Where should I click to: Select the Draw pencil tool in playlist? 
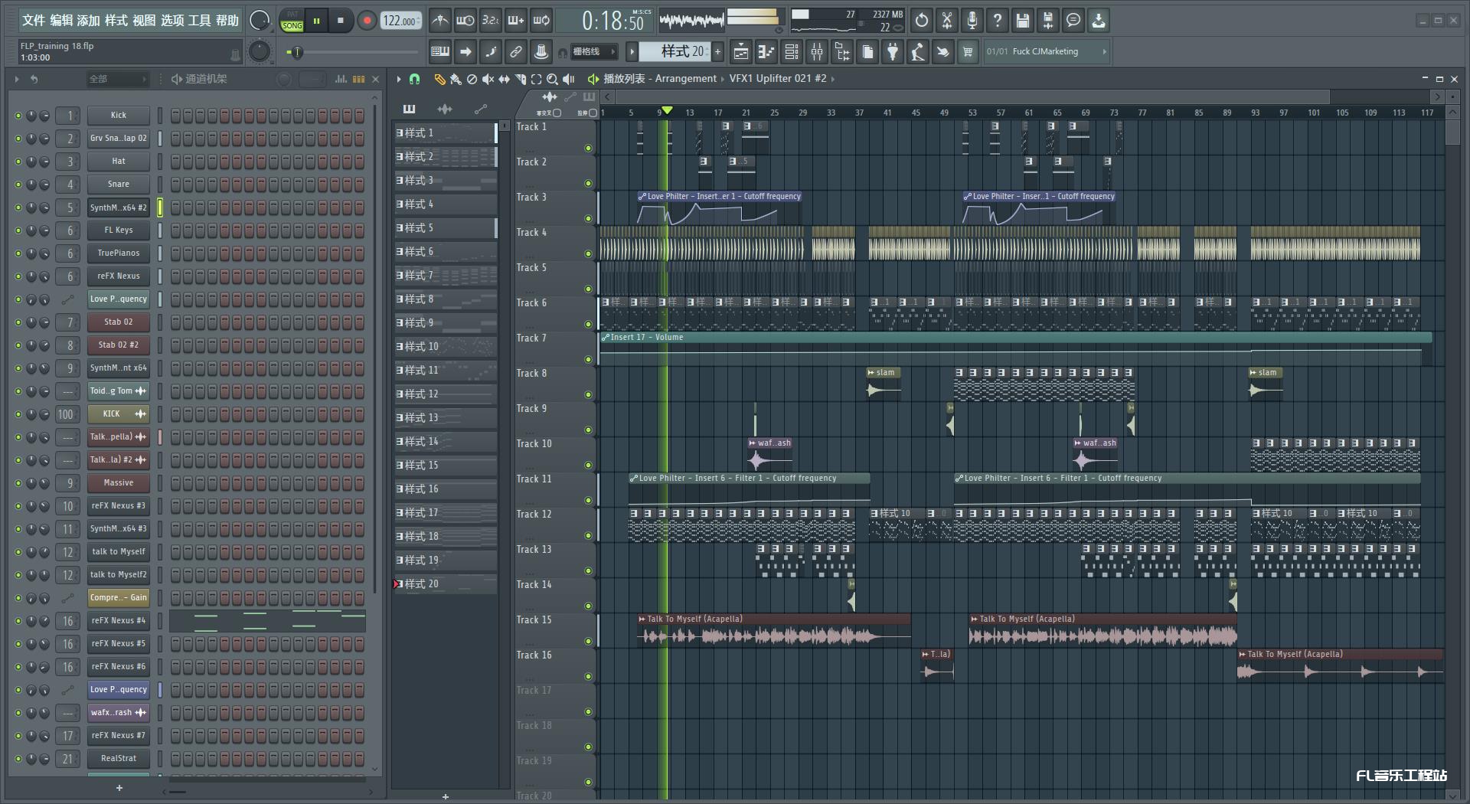(x=439, y=79)
